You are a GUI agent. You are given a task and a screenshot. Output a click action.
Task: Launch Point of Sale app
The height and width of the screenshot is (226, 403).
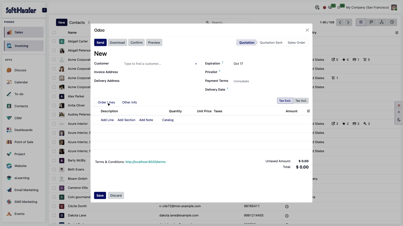24,142
